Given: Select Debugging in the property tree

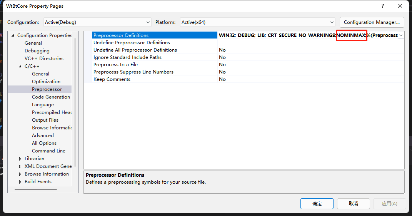Looking at the screenshot, I should pyautogui.click(x=37, y=51).
